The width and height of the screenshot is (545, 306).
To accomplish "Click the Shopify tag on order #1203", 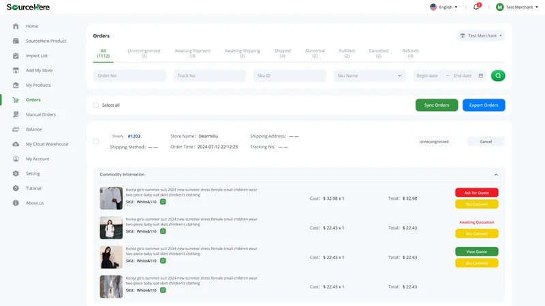I will pyautogui.click(x=117, y=137).
